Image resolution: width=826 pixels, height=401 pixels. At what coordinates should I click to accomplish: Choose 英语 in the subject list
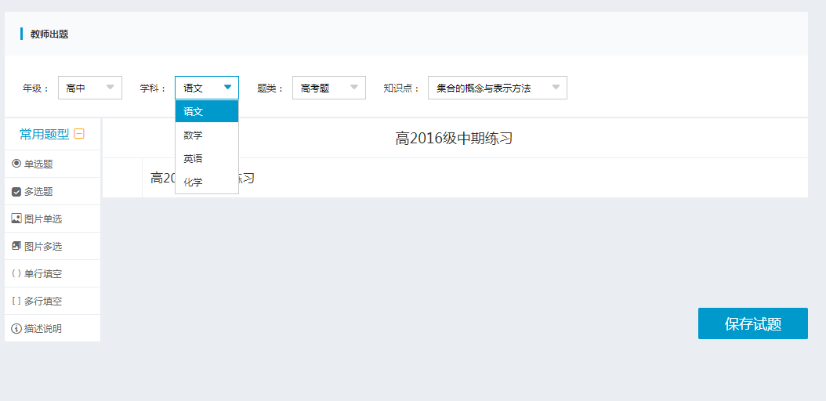point(207,158)
